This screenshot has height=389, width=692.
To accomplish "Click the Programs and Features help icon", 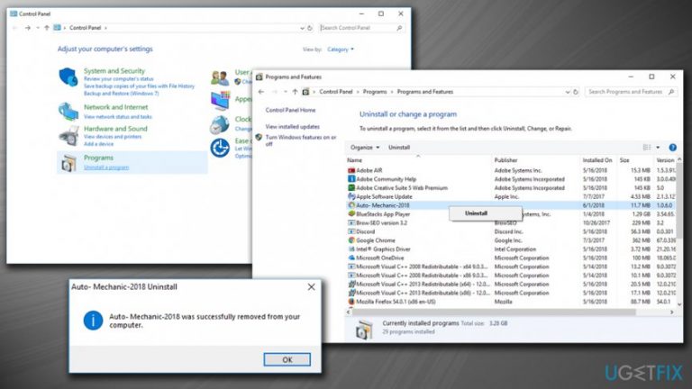I will coord(672,148).
